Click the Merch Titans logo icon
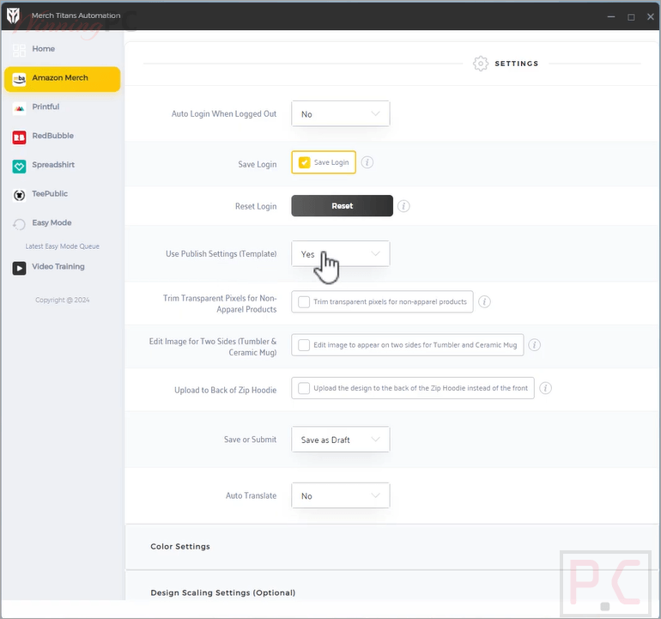661x619 pixels. tap(13, 15)
